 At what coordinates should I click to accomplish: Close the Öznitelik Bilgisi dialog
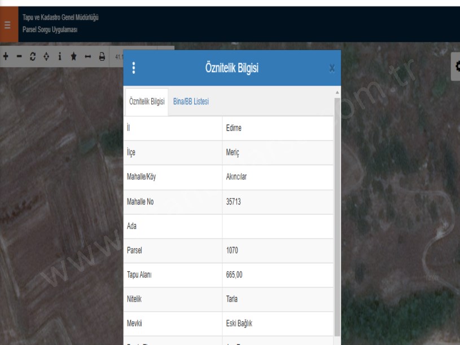click(332, 68)
